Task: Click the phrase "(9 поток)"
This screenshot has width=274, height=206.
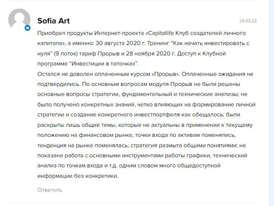Action: point(66,54)
